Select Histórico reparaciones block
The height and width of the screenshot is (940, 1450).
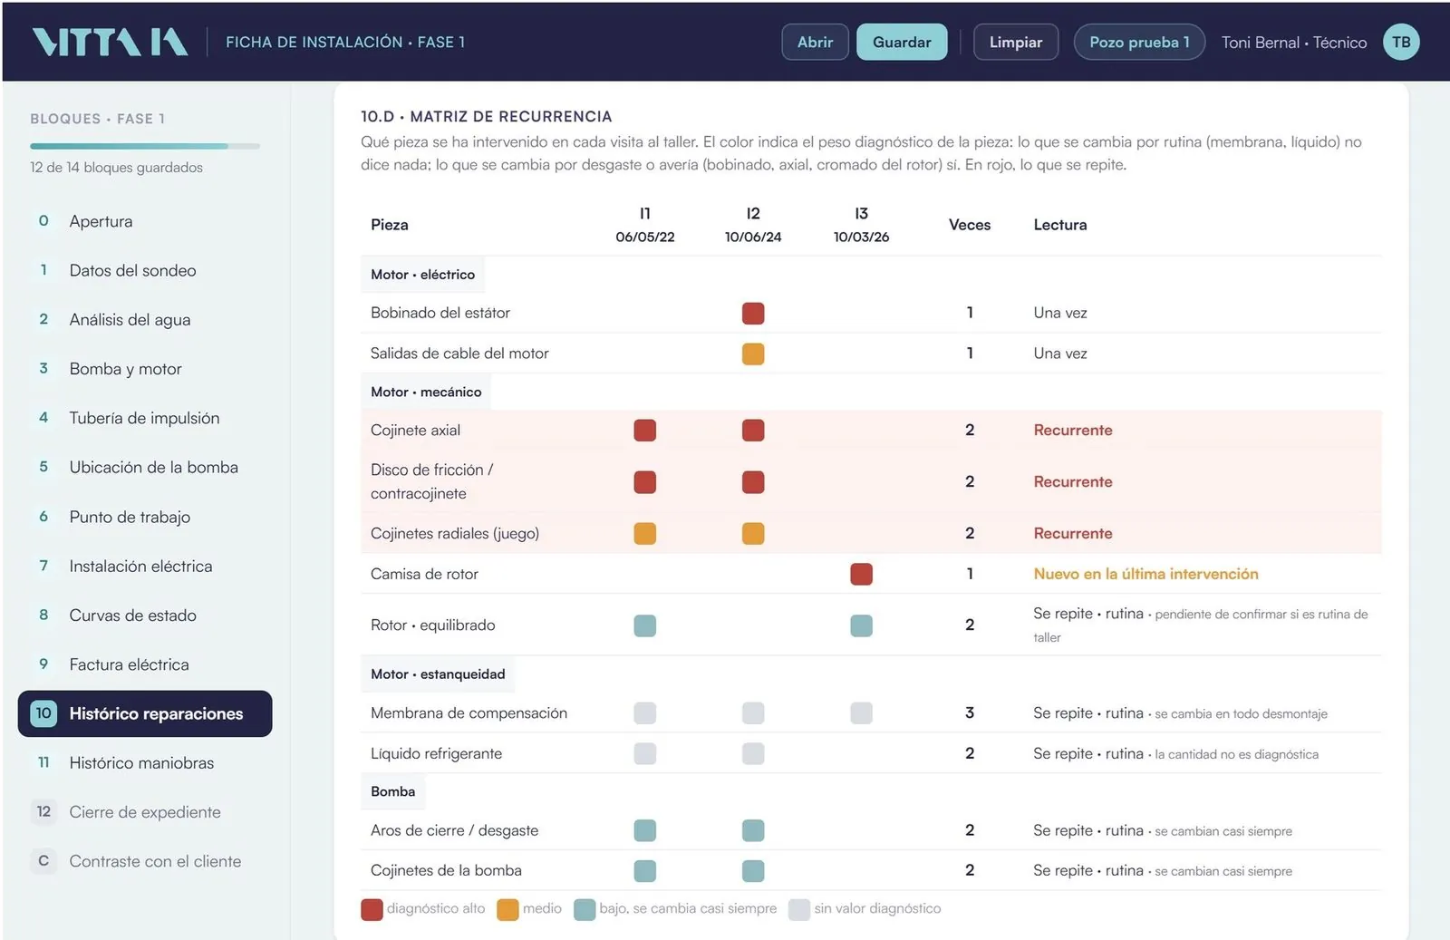point(145,713)
